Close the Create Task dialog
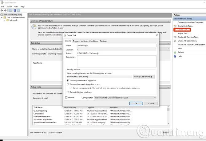206x141 pixels. coord(157,35)
